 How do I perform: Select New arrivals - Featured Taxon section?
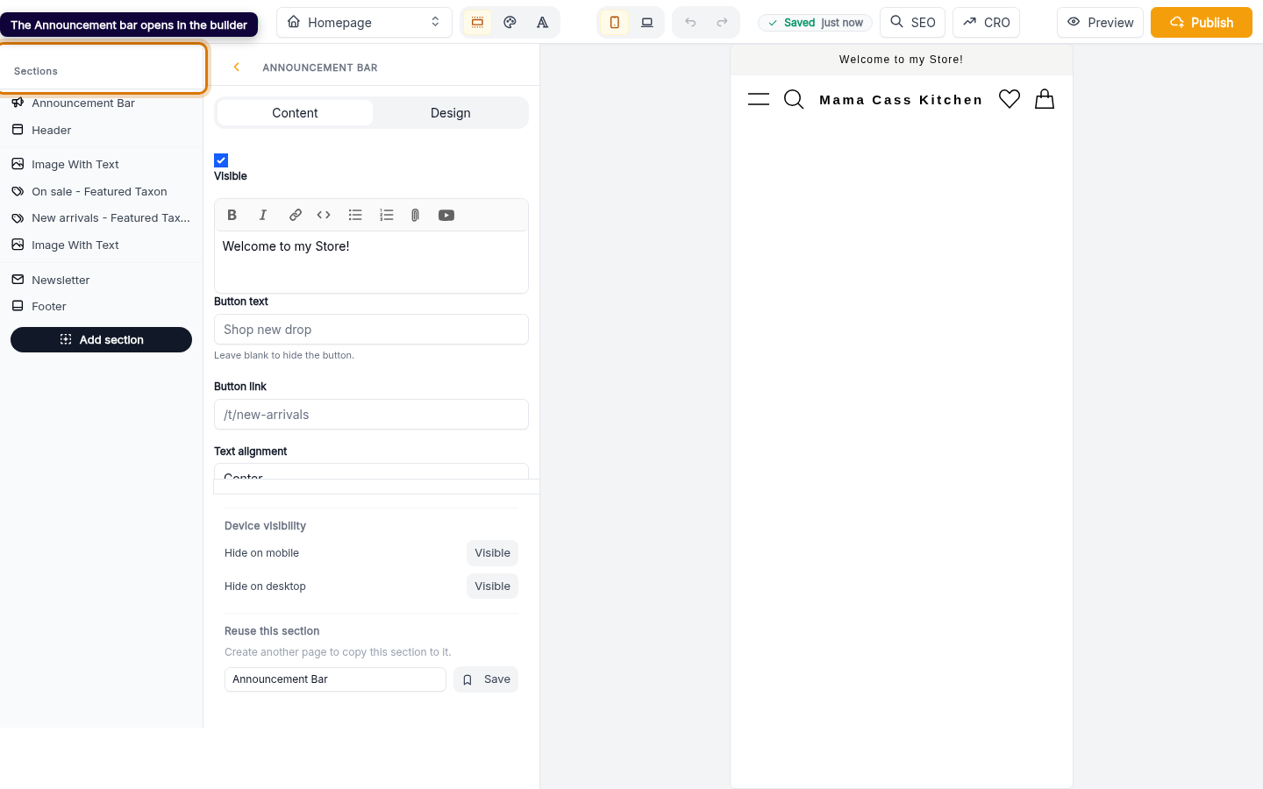101,217
